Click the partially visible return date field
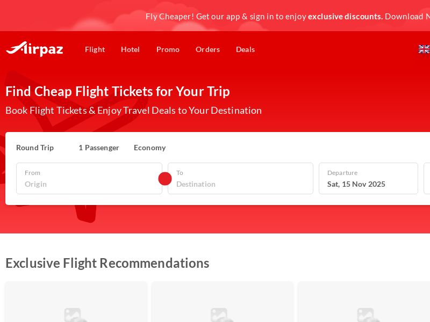The width and height of the screenshot is (430, 322). (x=427, y=179)
